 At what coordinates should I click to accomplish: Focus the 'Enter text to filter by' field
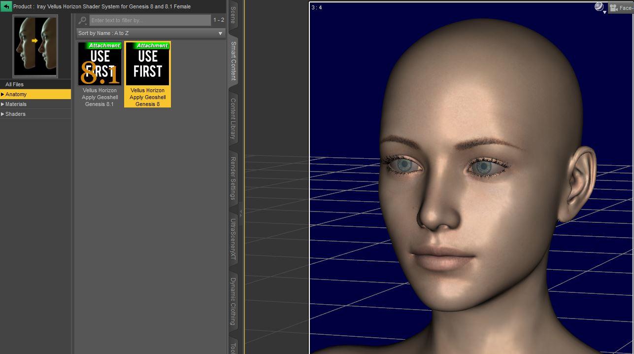point(150,20)
